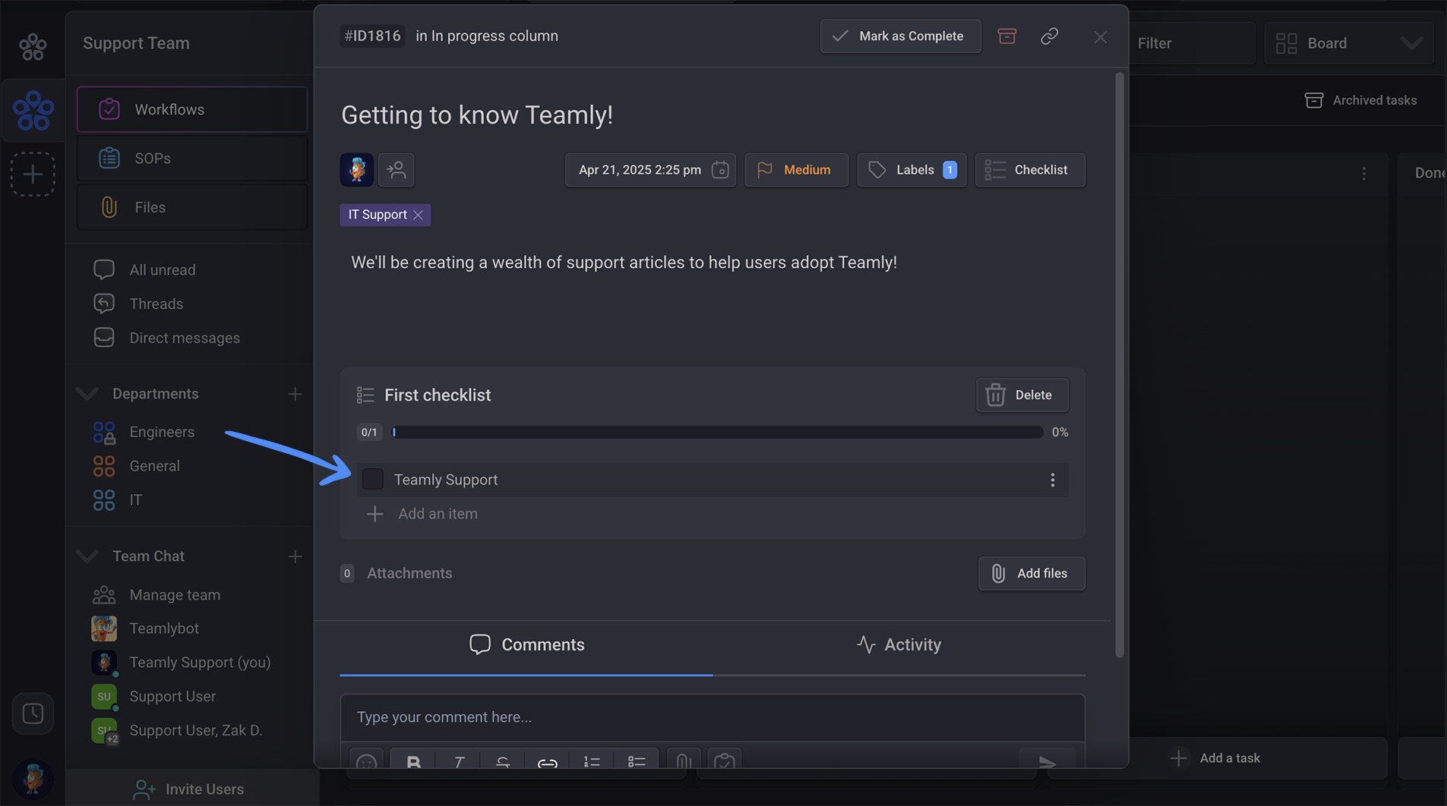
Task: Open the Labels selector
Action: pos(911,169)
